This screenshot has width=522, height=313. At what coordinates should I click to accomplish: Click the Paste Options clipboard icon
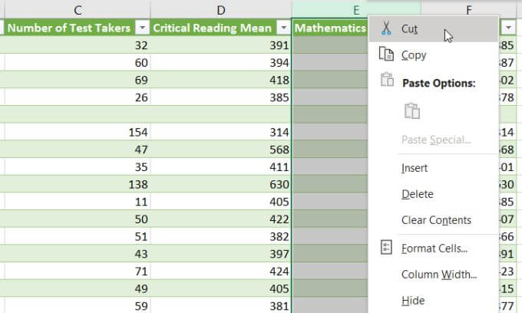coord(387,80)
